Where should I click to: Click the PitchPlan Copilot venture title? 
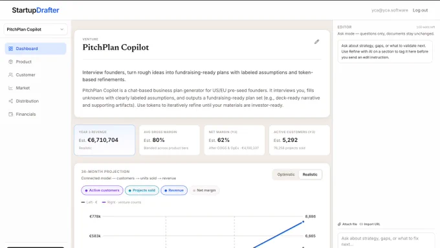(116, 47)
